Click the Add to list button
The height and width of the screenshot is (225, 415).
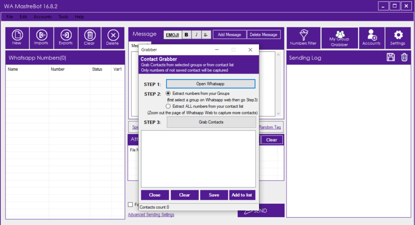pos(242,195)
